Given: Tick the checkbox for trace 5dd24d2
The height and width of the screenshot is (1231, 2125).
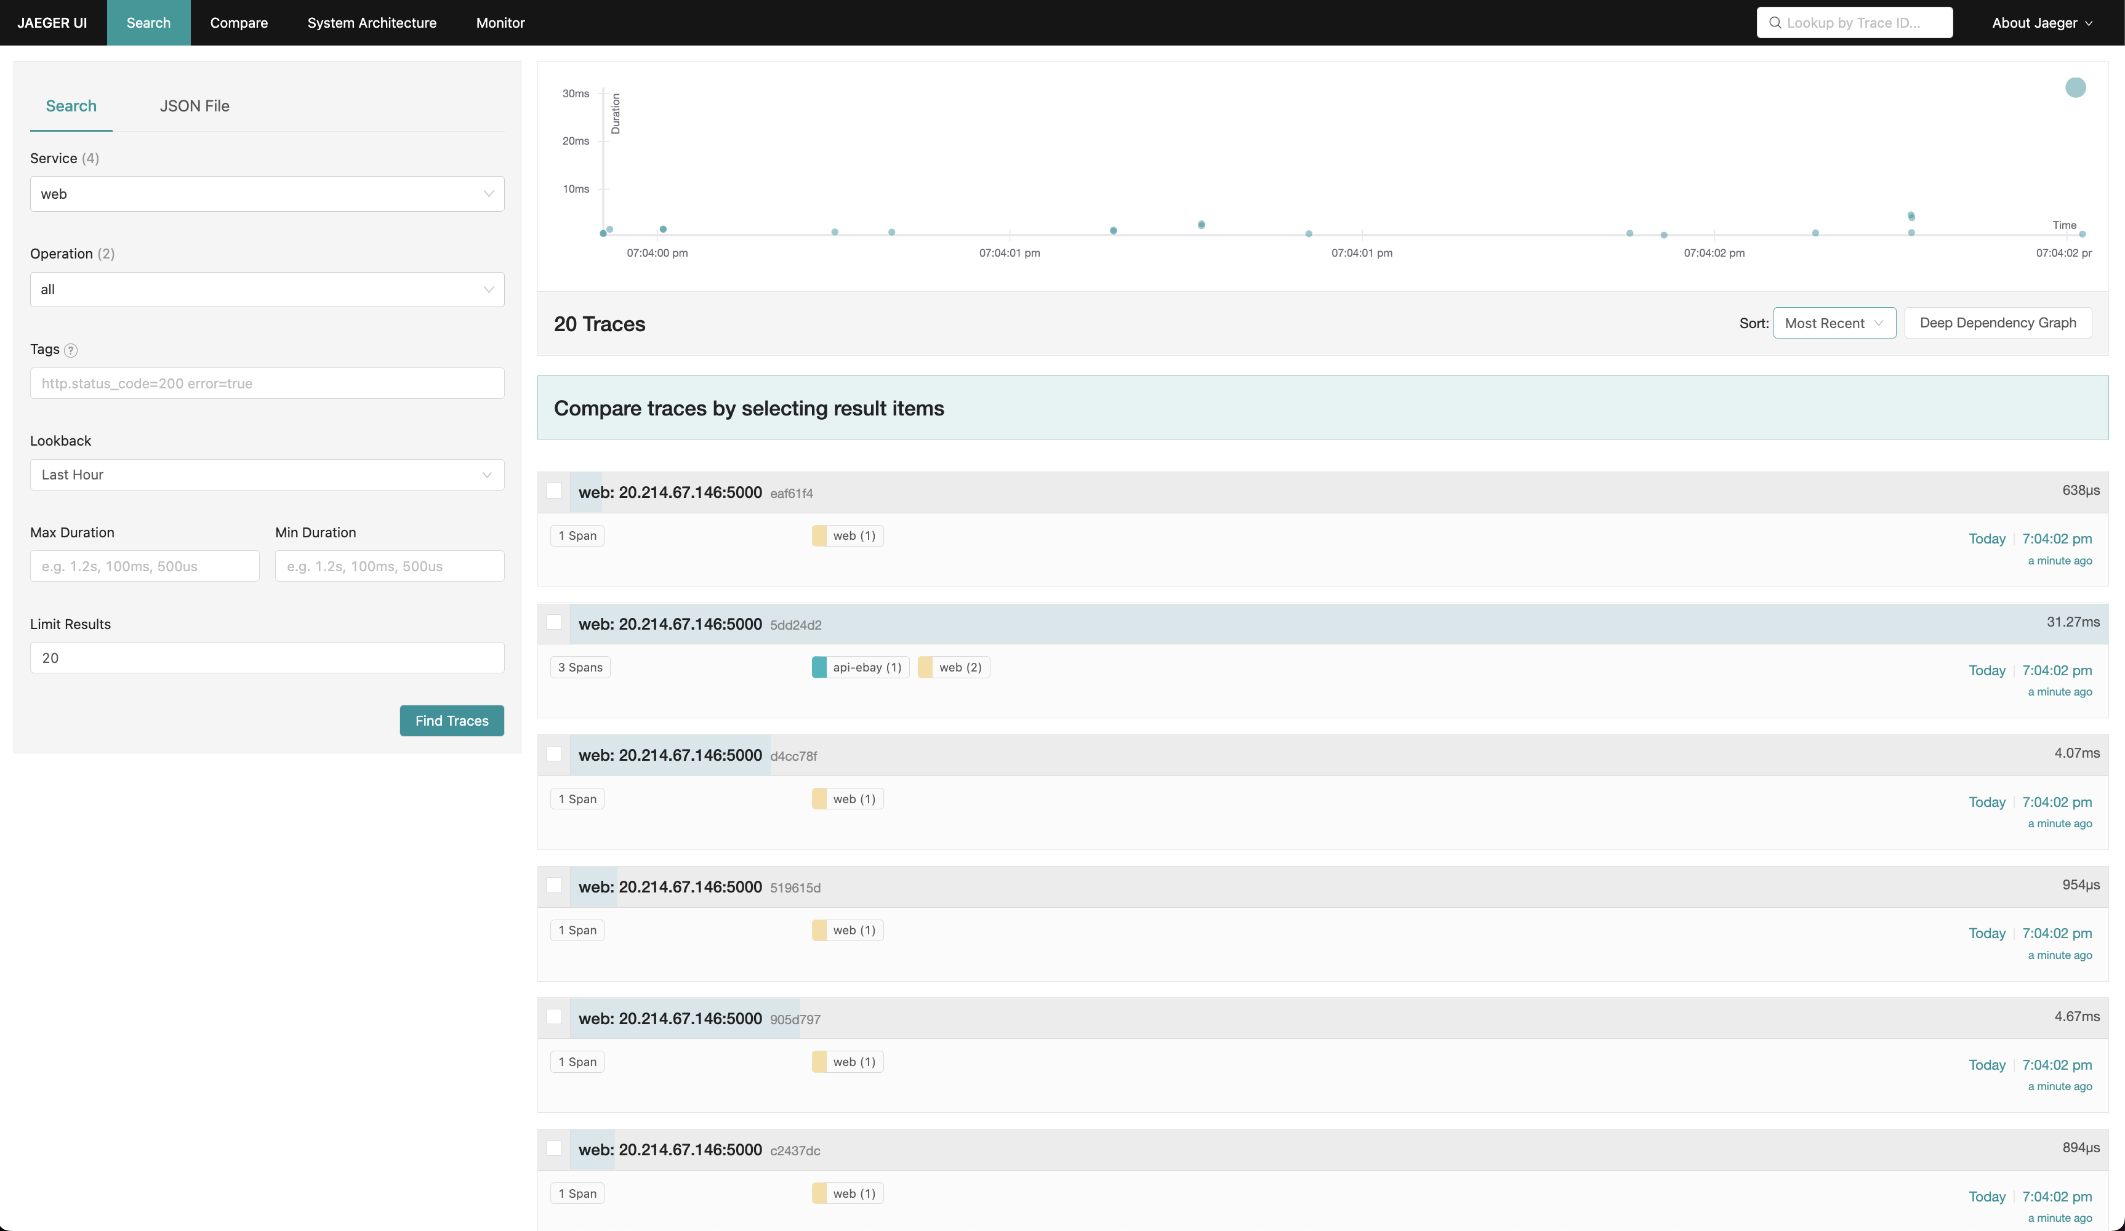Looking at the screenshot, I should (554, 622).
